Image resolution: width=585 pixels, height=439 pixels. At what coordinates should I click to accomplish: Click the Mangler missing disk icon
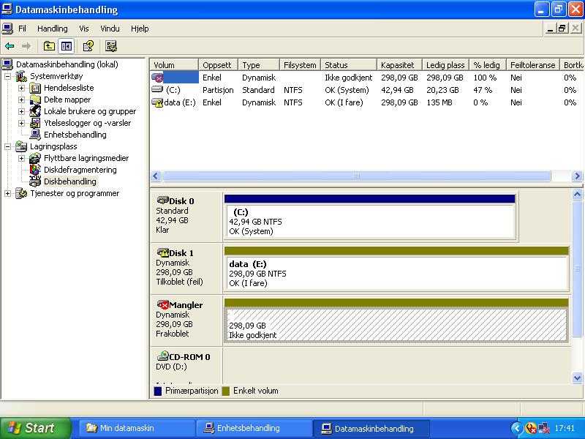pos(163,304)
